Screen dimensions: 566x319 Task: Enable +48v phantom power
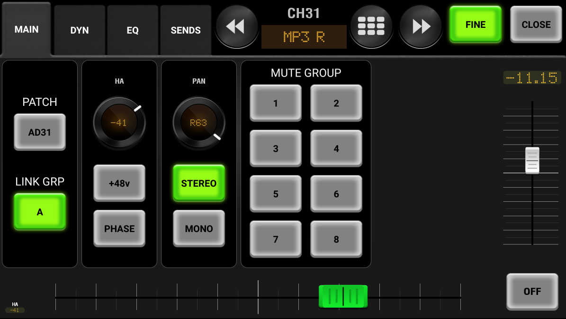[119, 183]
